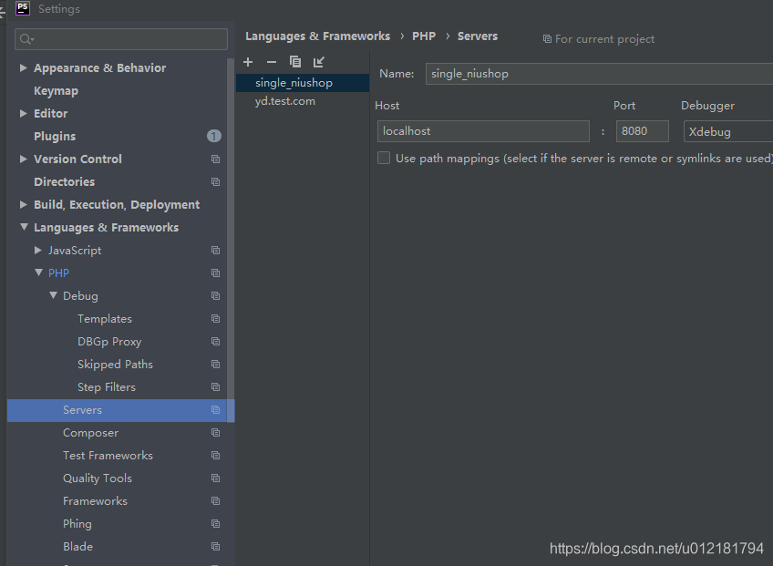
Task: Enable the Use path mappings checkbox
Action: click(384, 157)
